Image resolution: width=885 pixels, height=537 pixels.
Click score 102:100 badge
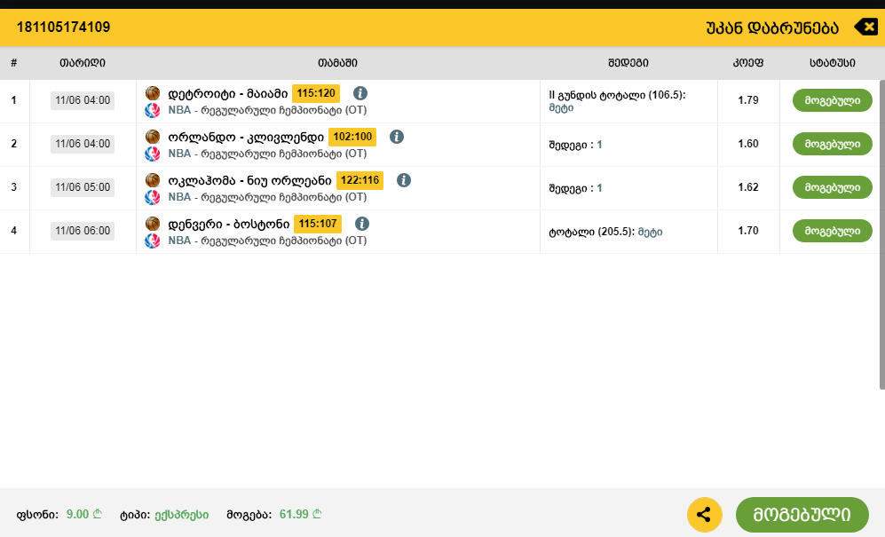tap(352, 137)
